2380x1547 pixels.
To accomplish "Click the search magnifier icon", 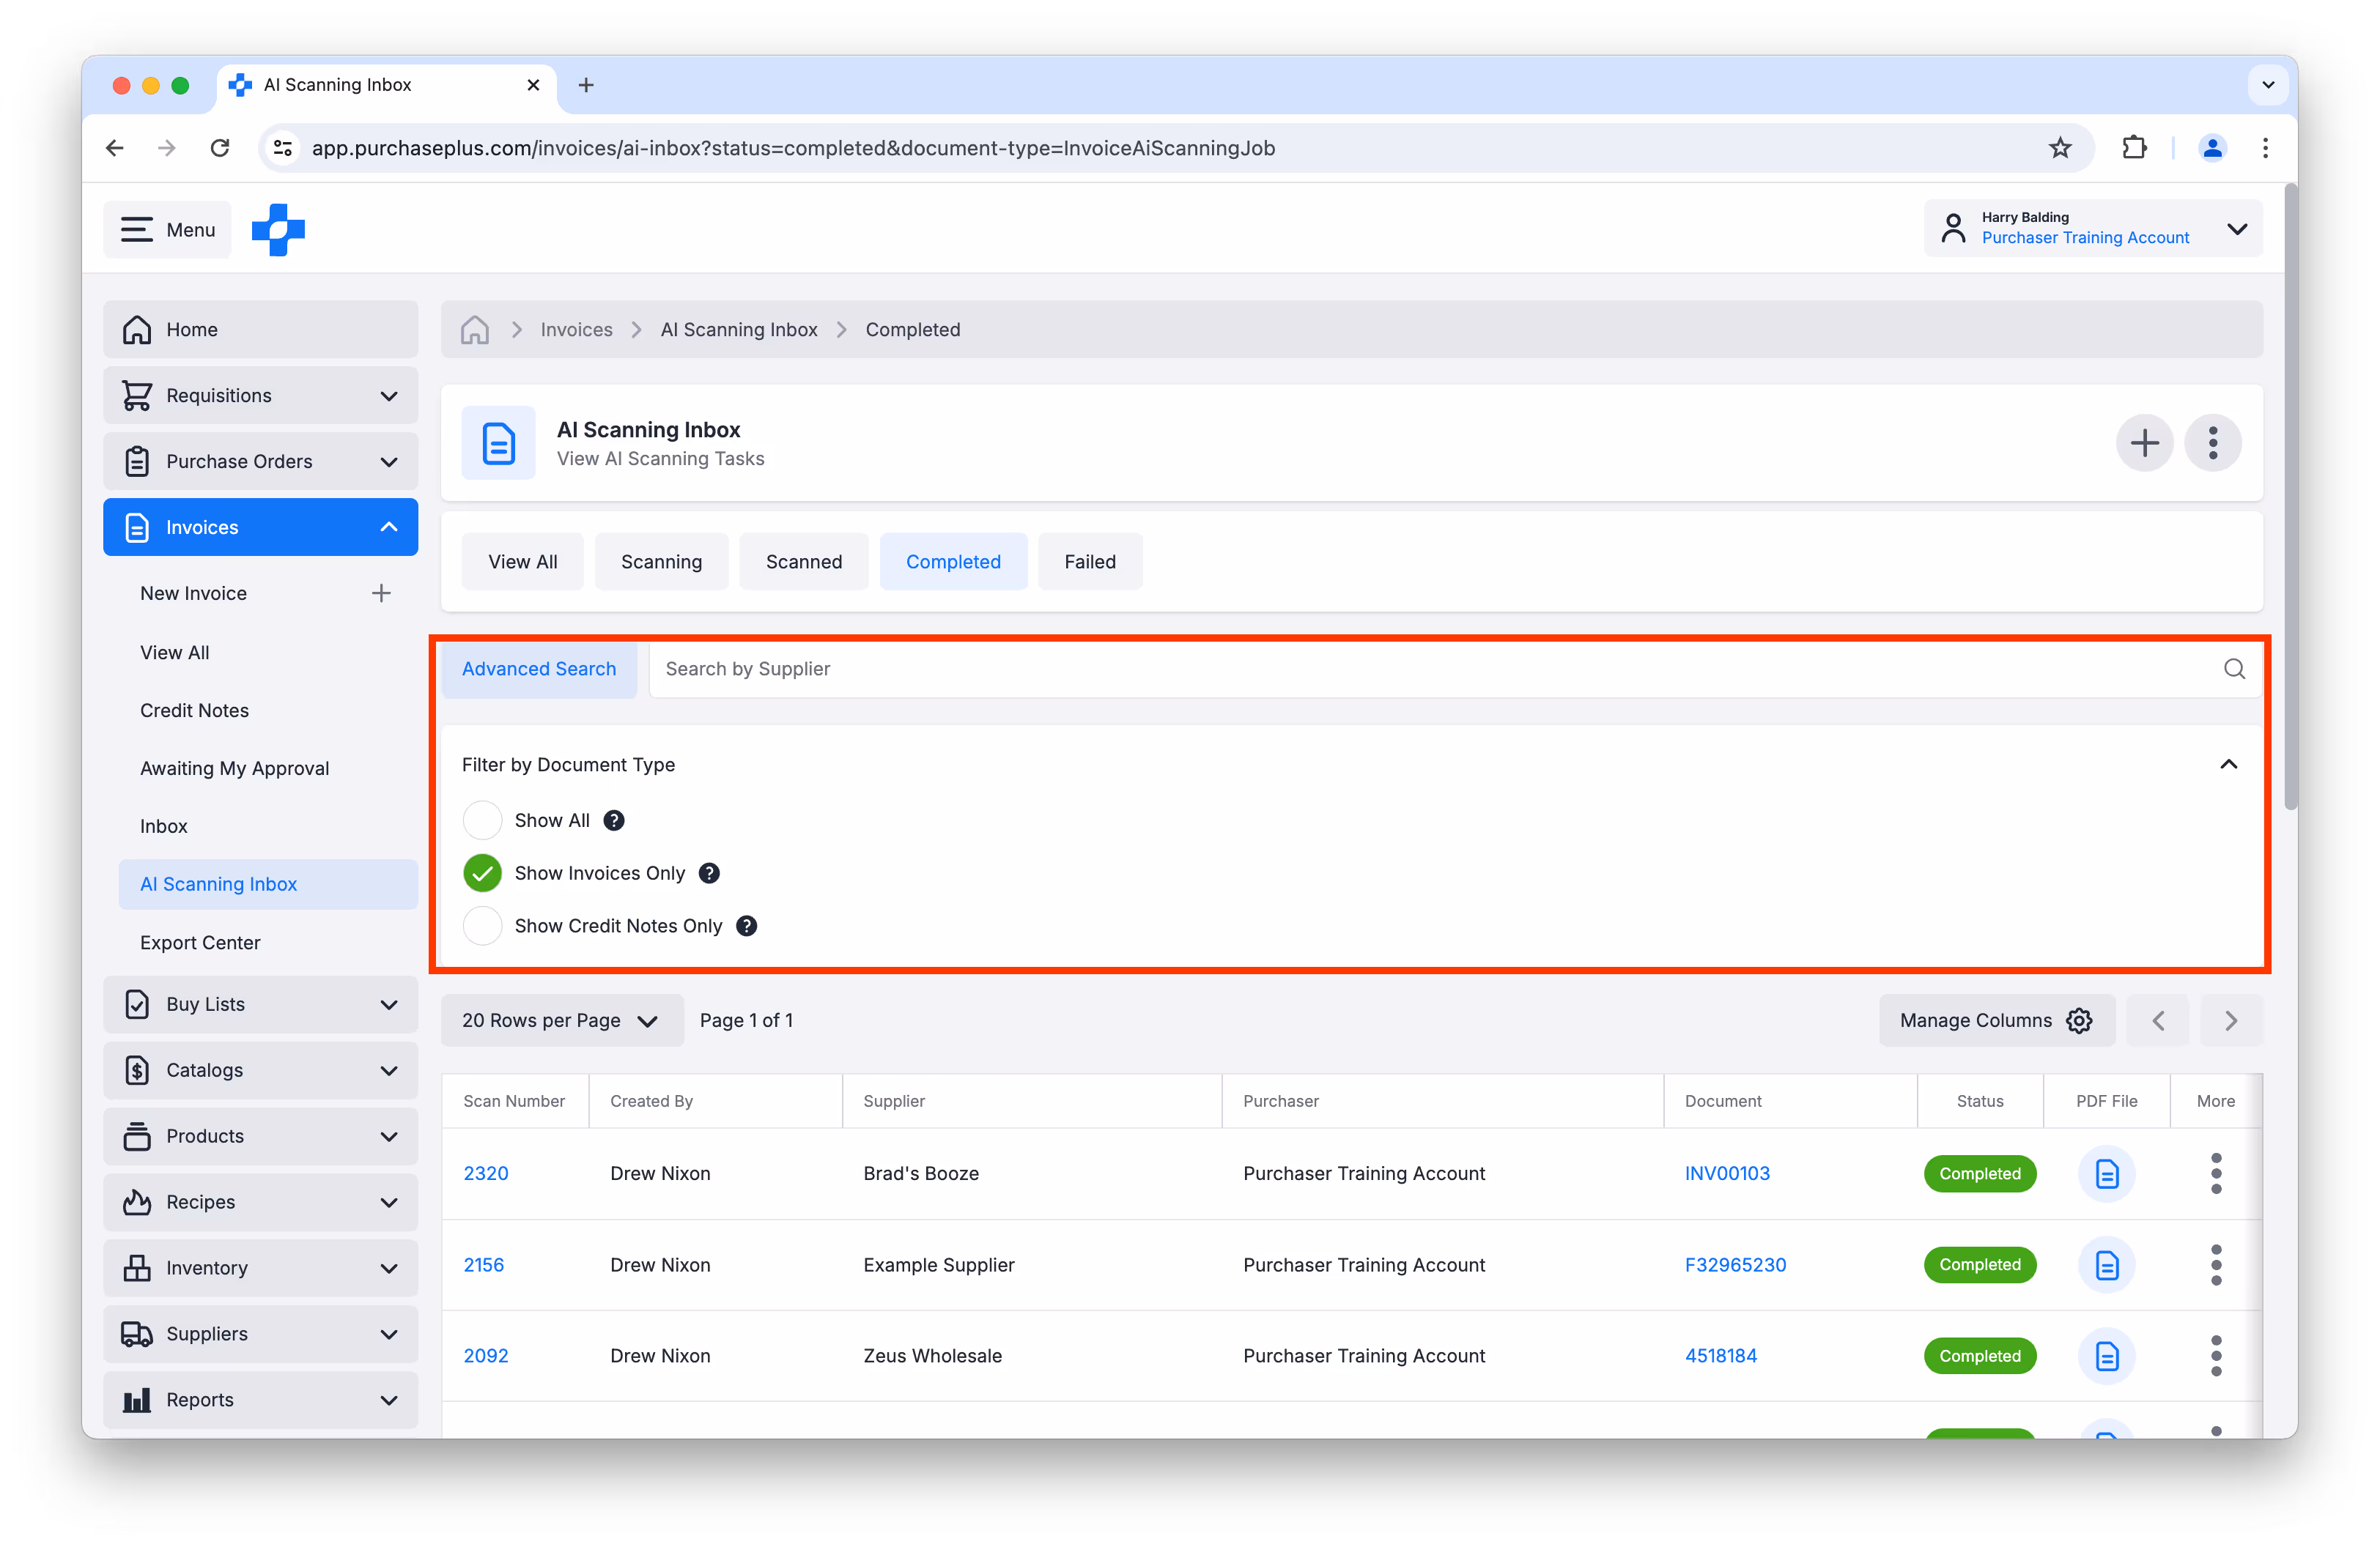I will tap(2233, 669).
